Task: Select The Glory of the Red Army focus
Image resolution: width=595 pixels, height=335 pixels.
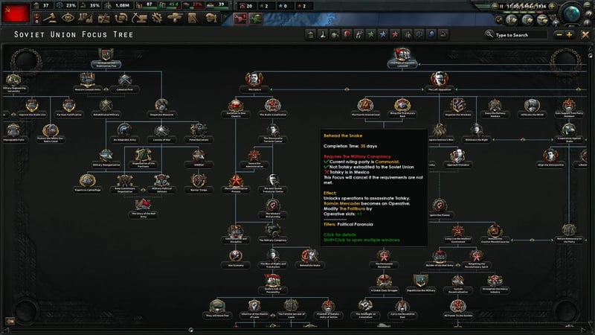Action: 143,208
